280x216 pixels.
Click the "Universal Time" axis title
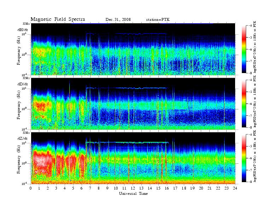[133, 193]
